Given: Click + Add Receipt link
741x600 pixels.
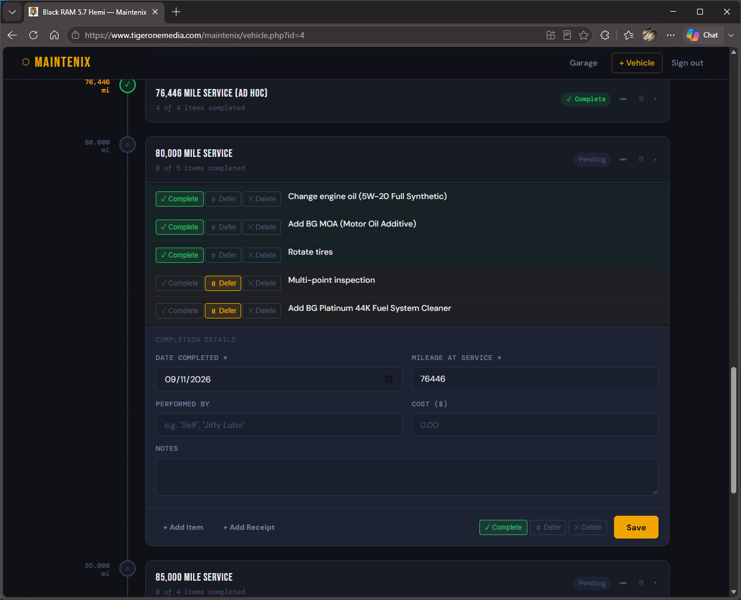Looking at the screenshot, I should (249, 527).
